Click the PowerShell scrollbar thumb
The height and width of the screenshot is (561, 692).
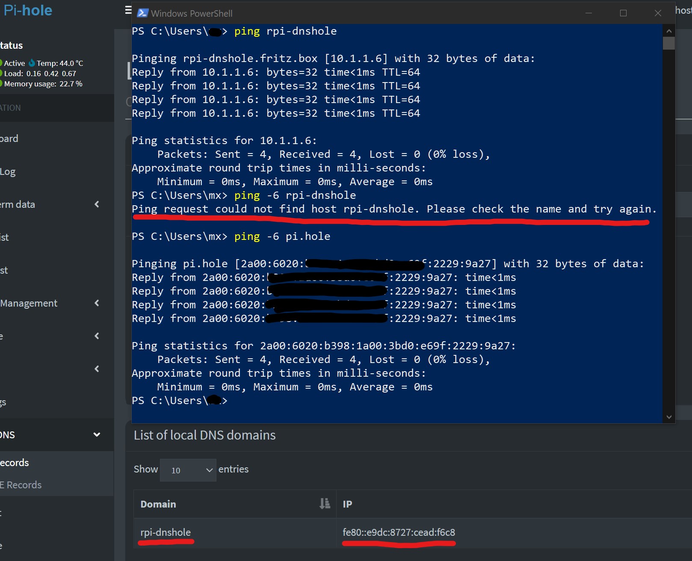tap(669, 43)
